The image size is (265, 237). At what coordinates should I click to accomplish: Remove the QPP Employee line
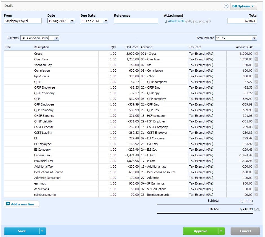[256, 104]
